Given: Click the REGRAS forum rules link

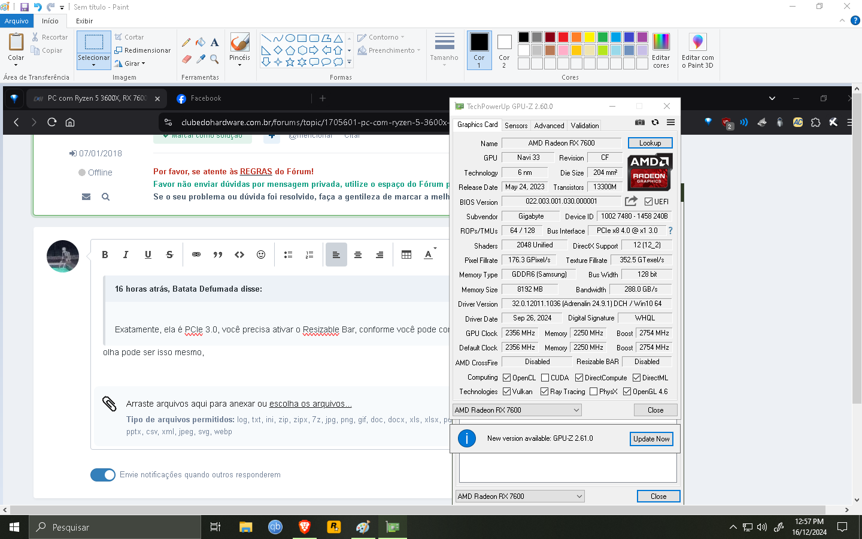Looking at the screenshot, I should (256, 171).
